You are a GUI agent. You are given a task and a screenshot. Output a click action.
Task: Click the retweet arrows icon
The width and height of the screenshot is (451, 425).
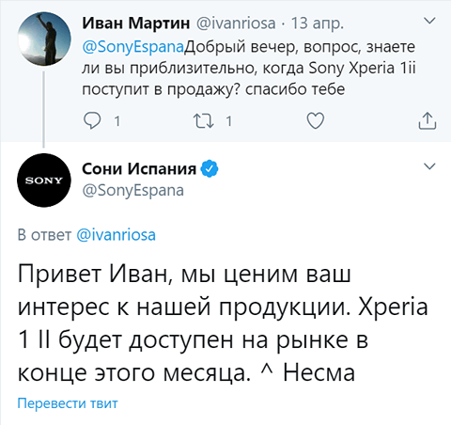point(203,121)
